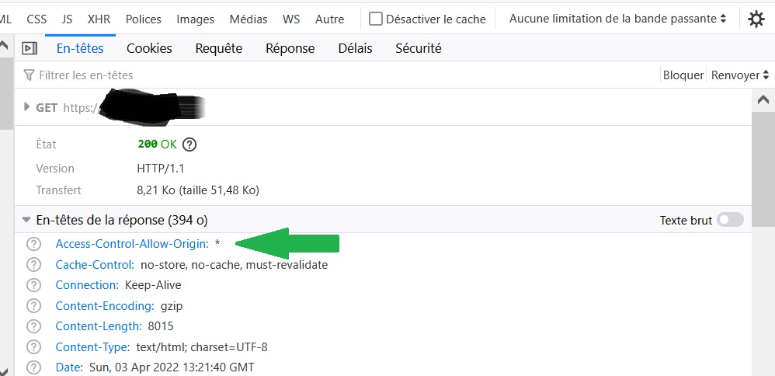
Task: Click the Sun, 03 Apr 2022 date value
Action: [172, 367]
